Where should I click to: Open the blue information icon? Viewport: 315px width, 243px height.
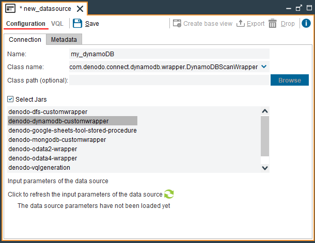[x=306, y=23]
